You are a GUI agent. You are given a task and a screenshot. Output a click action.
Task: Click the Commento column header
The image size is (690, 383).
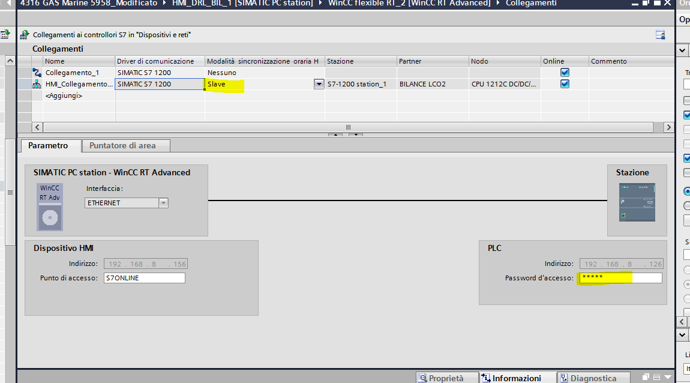click(x=631, y=61)
